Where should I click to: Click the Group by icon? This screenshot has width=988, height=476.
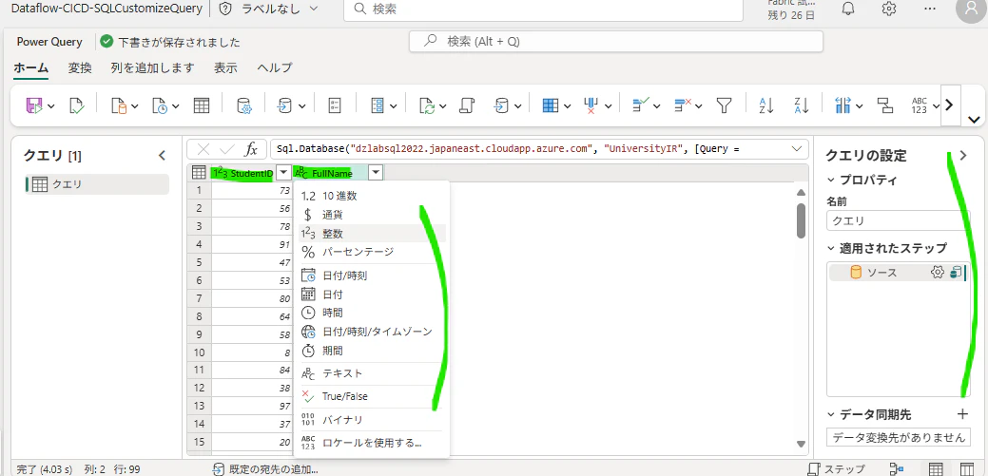[x=886, y=105]
